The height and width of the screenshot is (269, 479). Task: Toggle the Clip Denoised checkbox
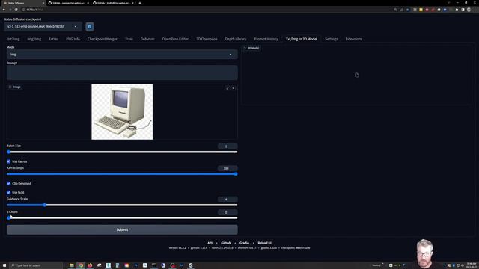pyautogui.click(x=8, y=184)
